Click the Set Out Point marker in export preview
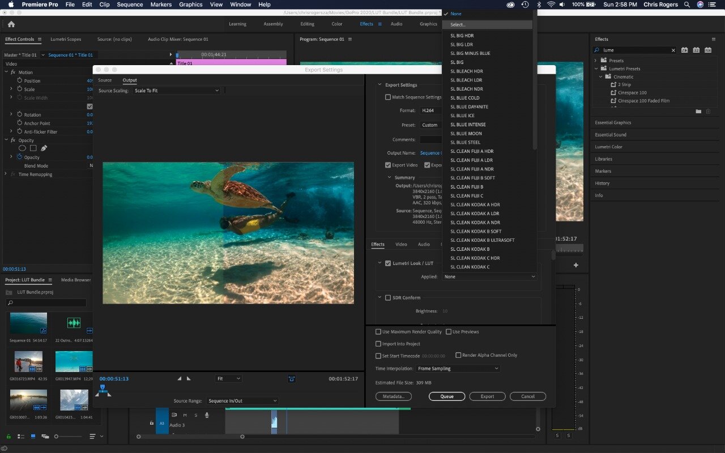 click(189, 378)
